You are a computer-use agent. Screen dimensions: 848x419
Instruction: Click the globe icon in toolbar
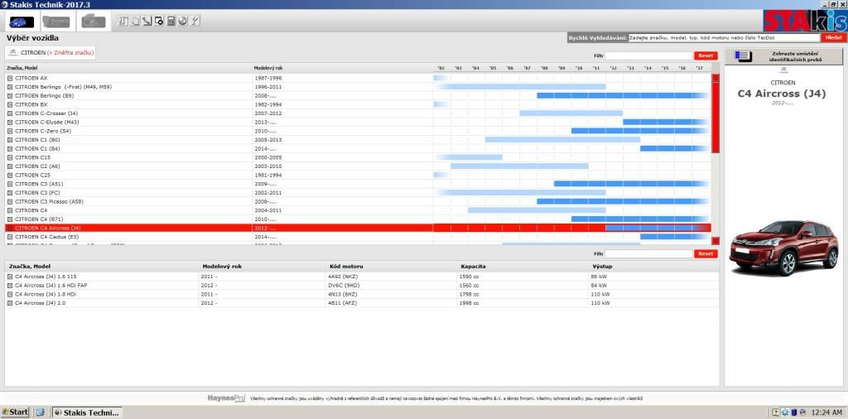(x=182, y=21)
